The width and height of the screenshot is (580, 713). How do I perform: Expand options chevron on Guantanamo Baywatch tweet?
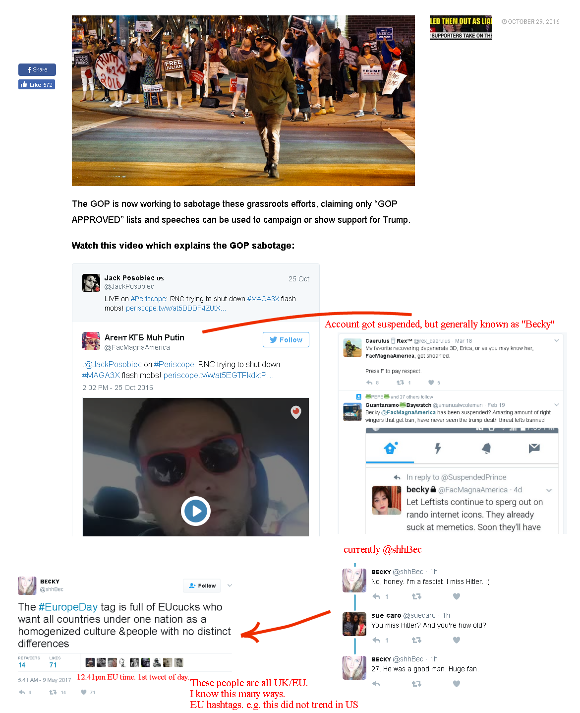click(x=556, y=405)
